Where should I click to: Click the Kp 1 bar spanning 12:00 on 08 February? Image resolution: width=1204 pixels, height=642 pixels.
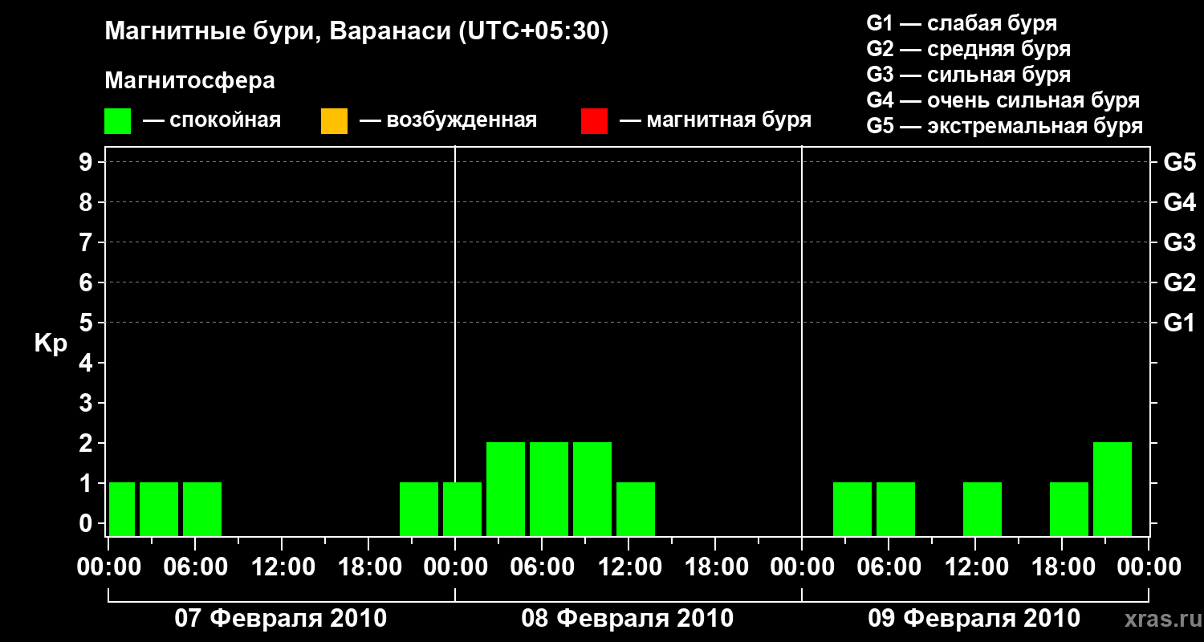[x=636, y=509]
